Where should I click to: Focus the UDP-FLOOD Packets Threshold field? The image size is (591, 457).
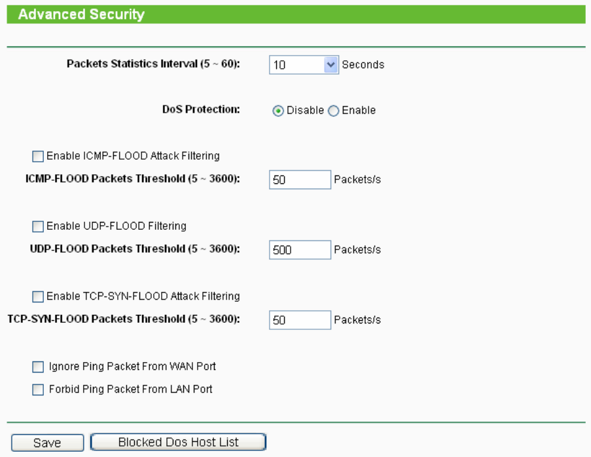[300, 249]
